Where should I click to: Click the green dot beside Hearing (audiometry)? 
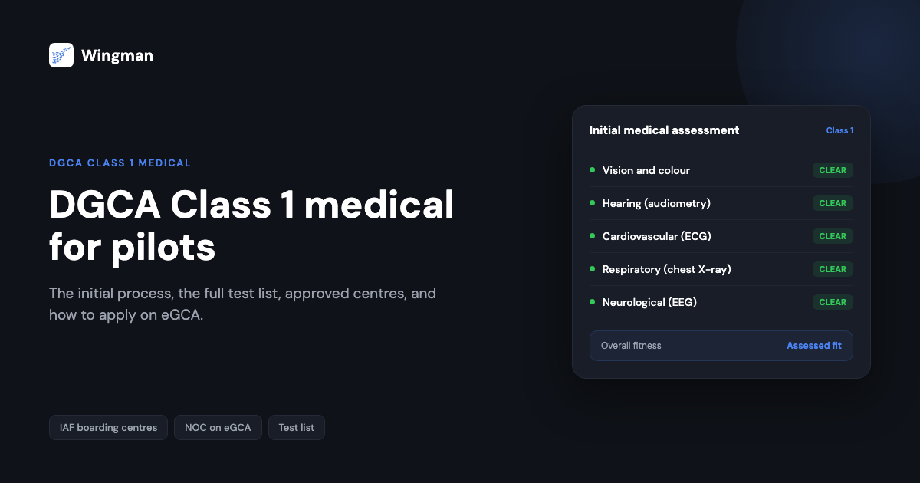point(592,203)
